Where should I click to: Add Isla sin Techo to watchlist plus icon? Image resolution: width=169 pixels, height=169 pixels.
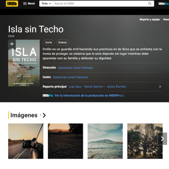(x=12, y=44)
